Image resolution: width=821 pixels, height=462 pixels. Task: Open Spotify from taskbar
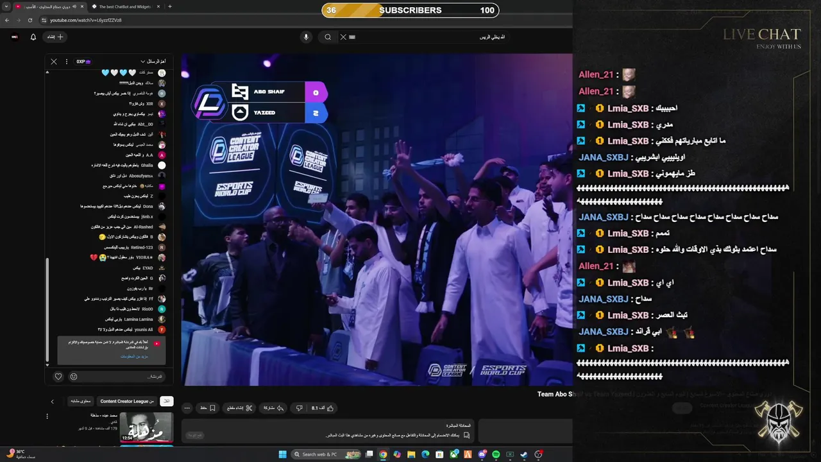click(x=496, y=454)
